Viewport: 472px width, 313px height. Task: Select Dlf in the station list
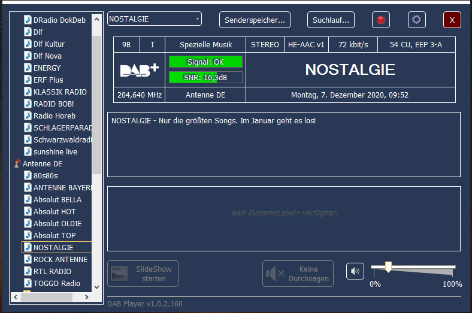tap(38, 32)
